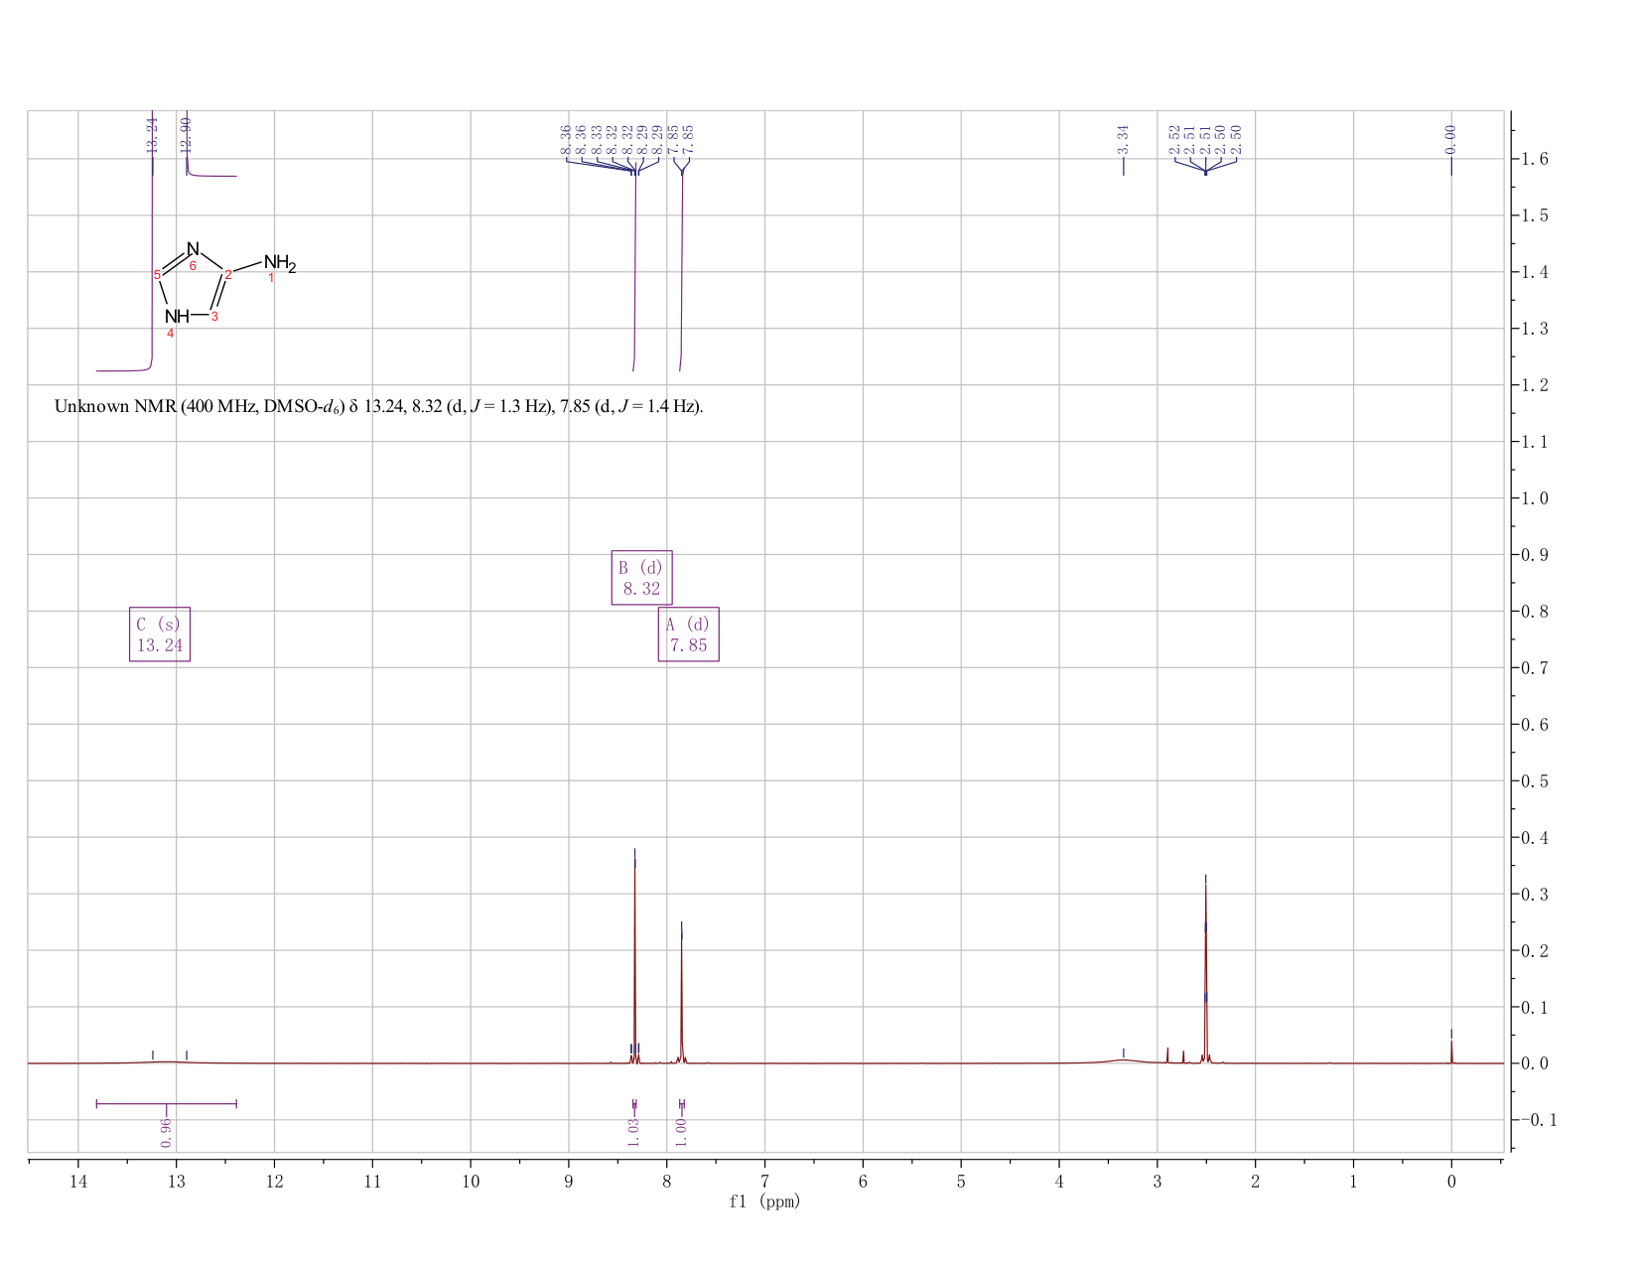The width and height of the screenshot is (1638, 1266).
Task: Click the DMSO solvent peak near 2.5 ppm
Action: click(x=1205, y=973)
